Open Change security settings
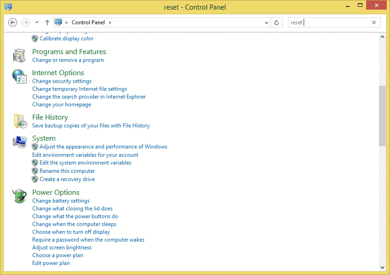This screenshot has height=275, width=390. tap(62, 81)
